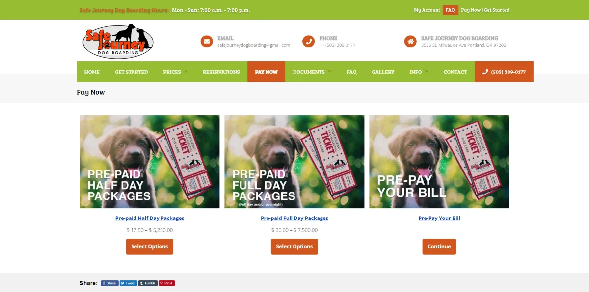Click the orange phone handset icon
The image size is (589, 292).
click(308, 41)
